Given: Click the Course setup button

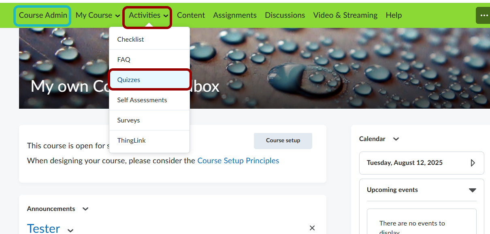Looking at the screenshot, I should coord(283,141).
